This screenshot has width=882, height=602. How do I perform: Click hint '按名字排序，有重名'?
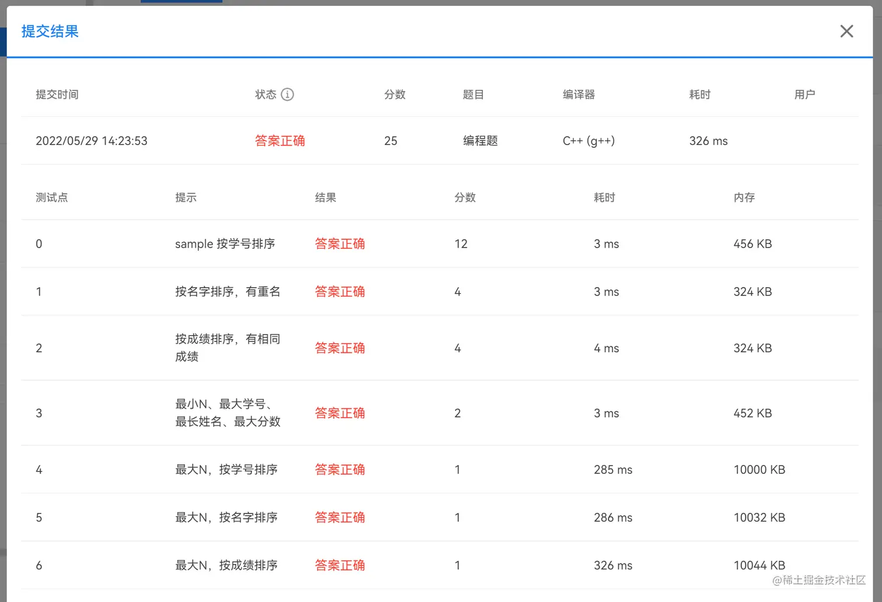[228, 292]
